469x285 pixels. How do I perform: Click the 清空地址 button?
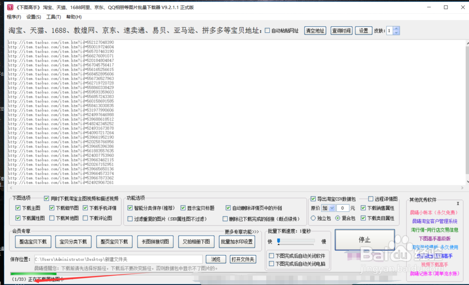tap(315, 31)
